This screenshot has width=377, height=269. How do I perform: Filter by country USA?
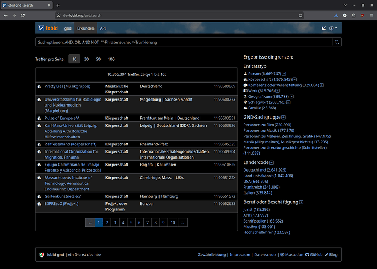256,182
